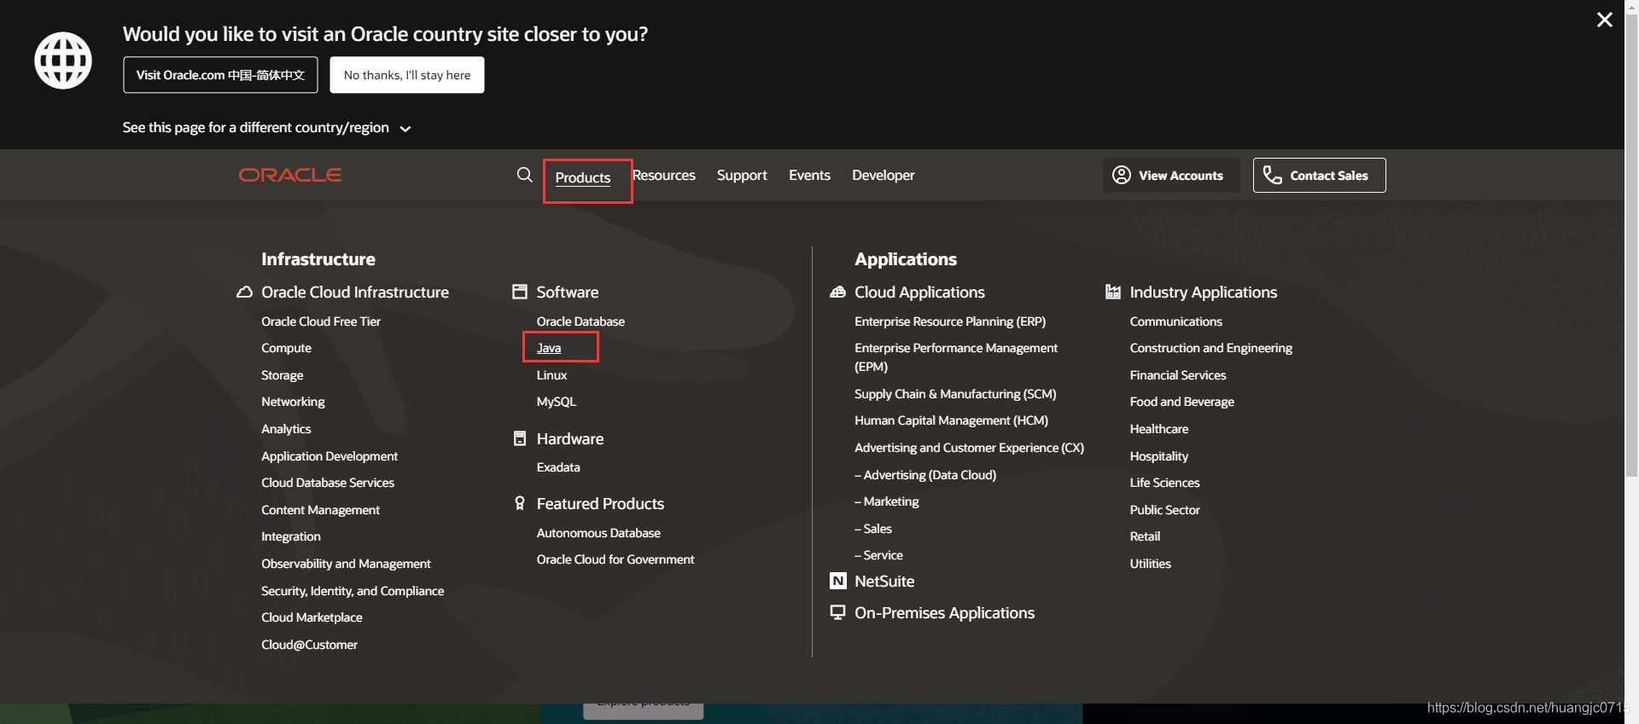Open Enterprise Performance Management (EPM) link
The width and height of the screenshot is (1639, 724).
click(956, 357)
